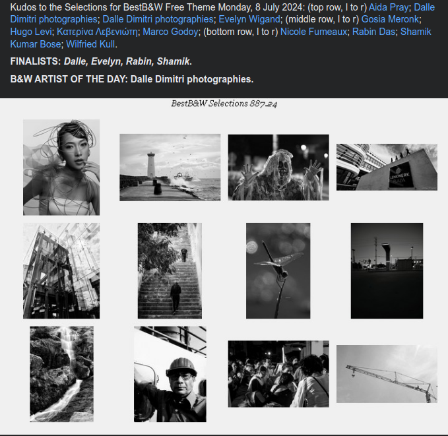Follow the Gosia Meronk link
Image resolution: width=448 pixels, height=436 pixels.
(391, 19)
